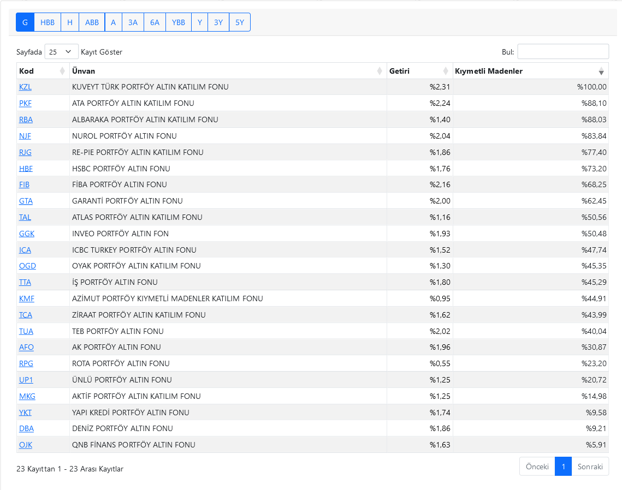Open the records-per-page 25 dropdown
622x490 pixels.
pyautogui.click(x=61, y=52)
